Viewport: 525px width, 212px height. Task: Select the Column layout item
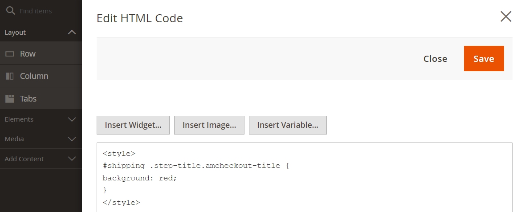tap(41, 76)
